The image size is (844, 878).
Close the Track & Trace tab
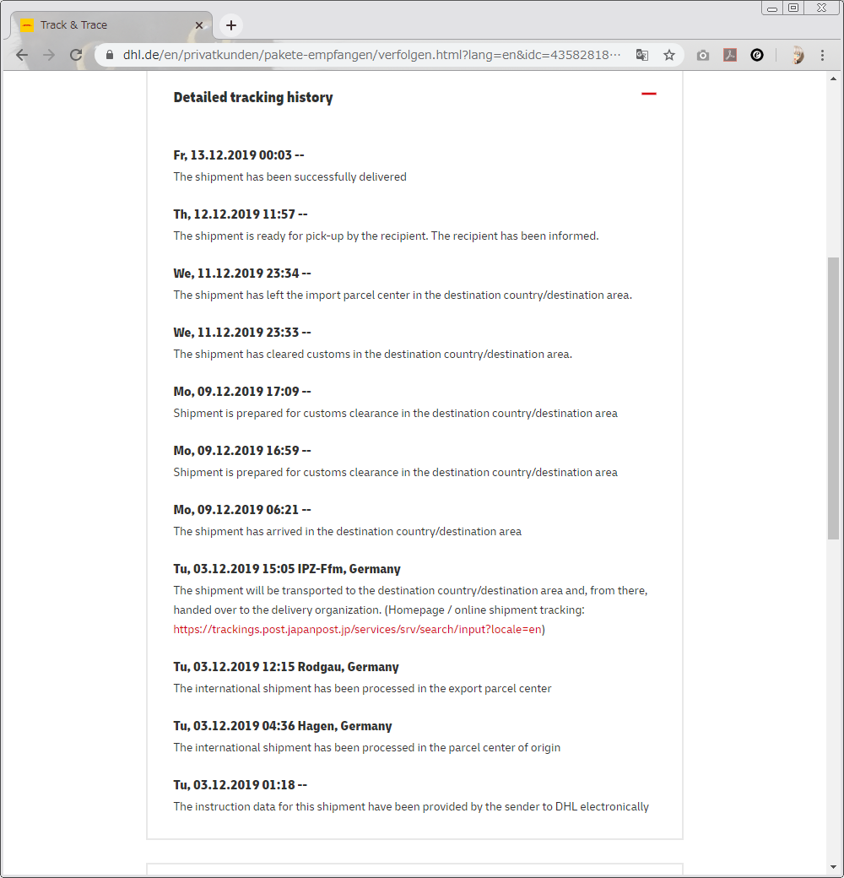point(199,25)
